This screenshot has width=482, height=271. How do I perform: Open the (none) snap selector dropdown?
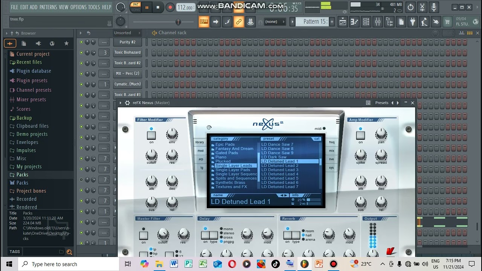click(274, 22)
